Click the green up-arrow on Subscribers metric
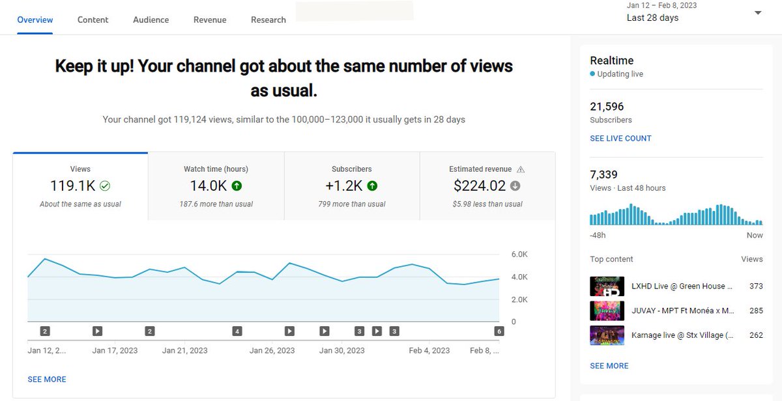This screenshot has width=782, height=401. point(371,185)
